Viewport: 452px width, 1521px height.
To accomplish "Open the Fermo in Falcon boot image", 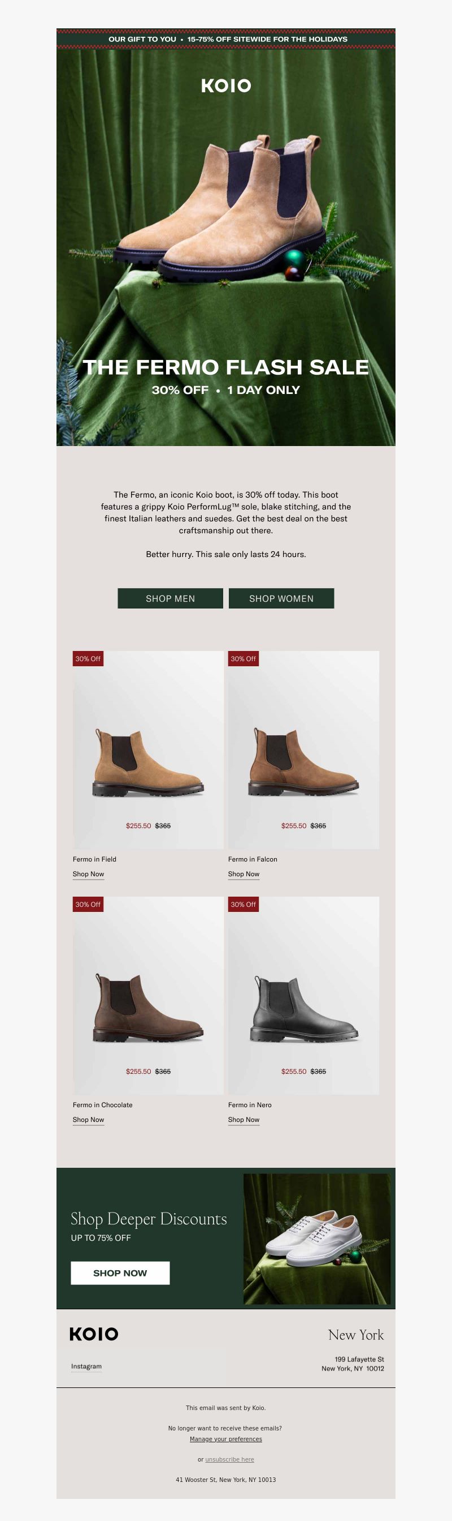I will pyautogui.click(x=303, y=750).
